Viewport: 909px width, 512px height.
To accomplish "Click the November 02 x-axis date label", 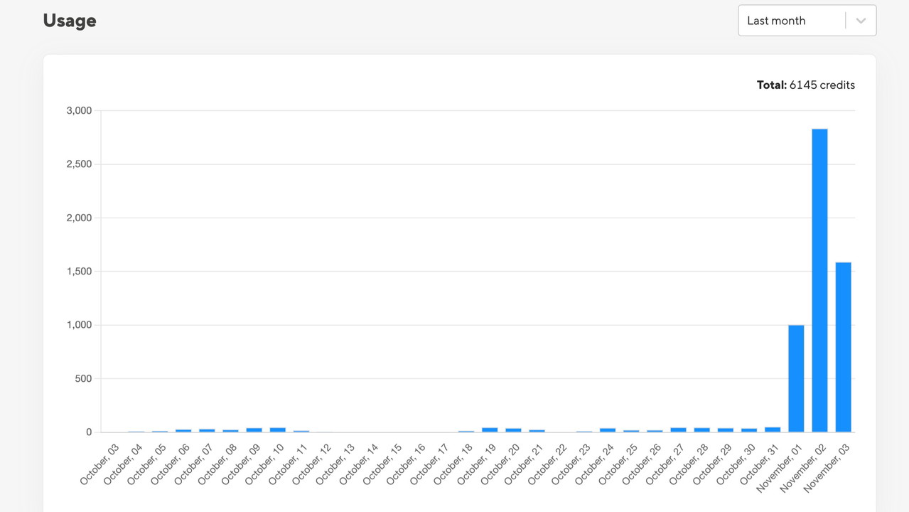I will click(x=802, y=467).
